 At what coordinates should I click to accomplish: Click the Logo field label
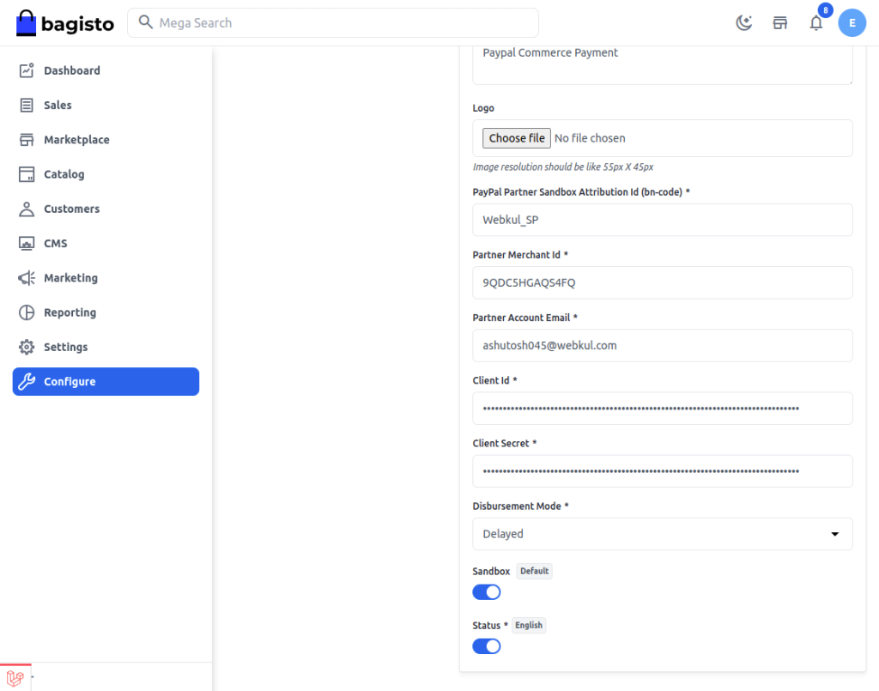click(x=483, y=108)
